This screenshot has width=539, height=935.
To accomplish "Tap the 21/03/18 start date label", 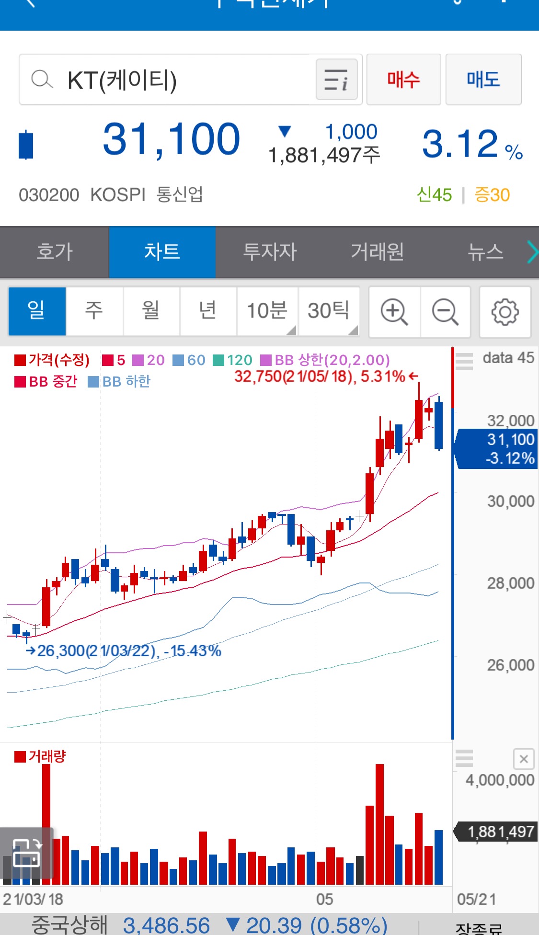I will click(33, 900).
